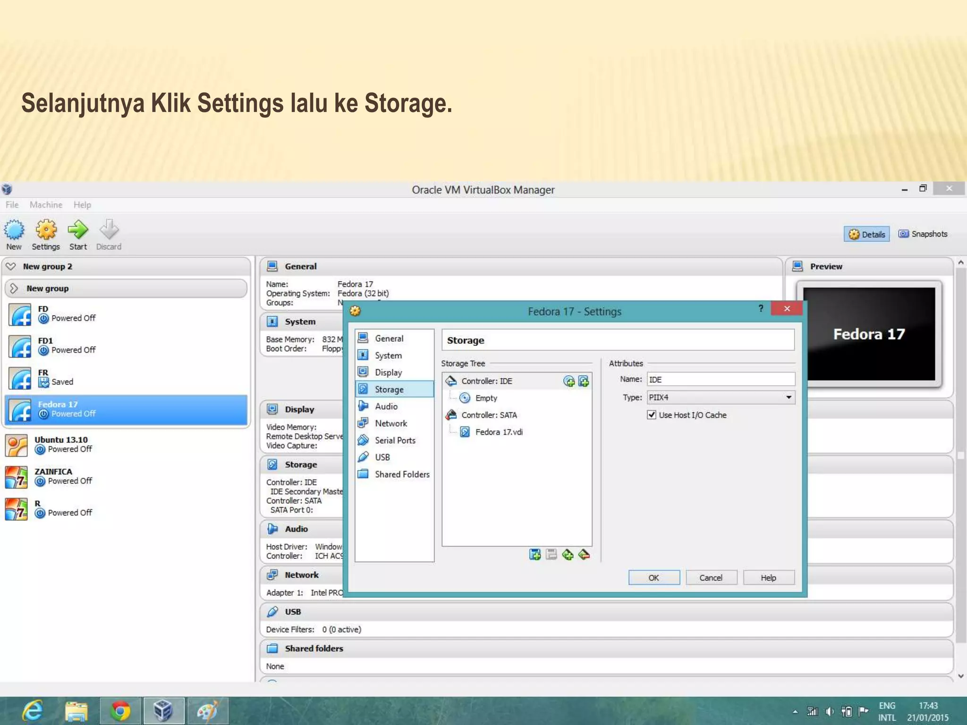Screen dimensions: 967x725
Task: Switch to Details view button
Action: click(866, 234)
